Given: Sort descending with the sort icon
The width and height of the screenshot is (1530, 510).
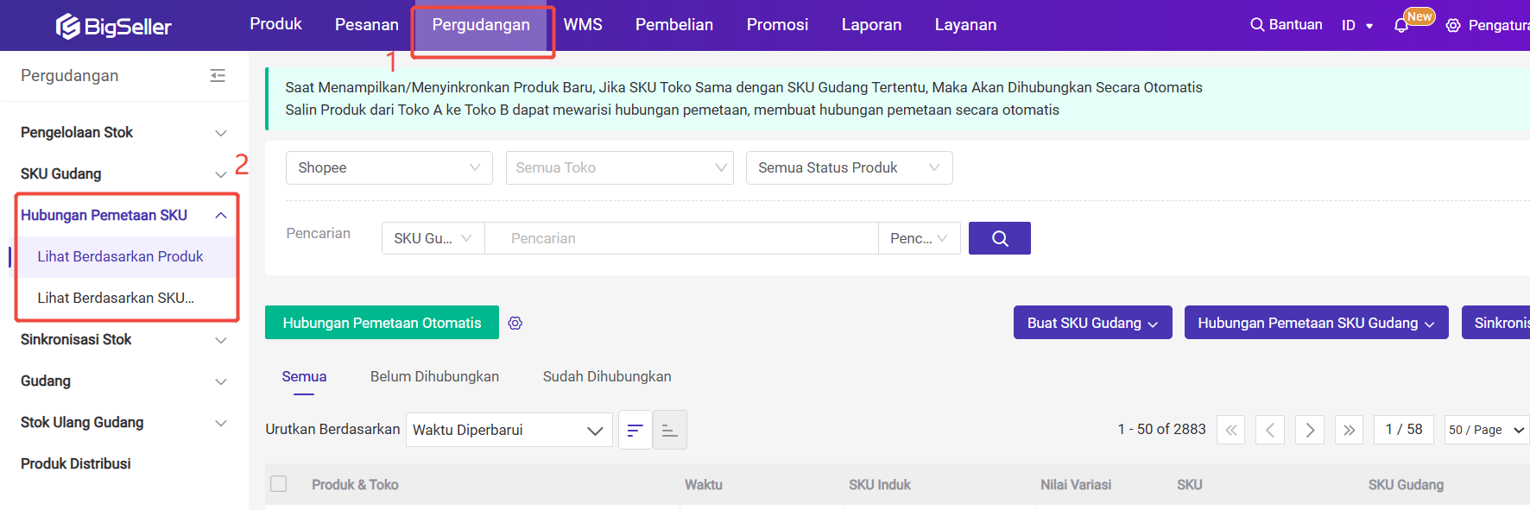Looking at the screenshot, I should click(635, 430).
